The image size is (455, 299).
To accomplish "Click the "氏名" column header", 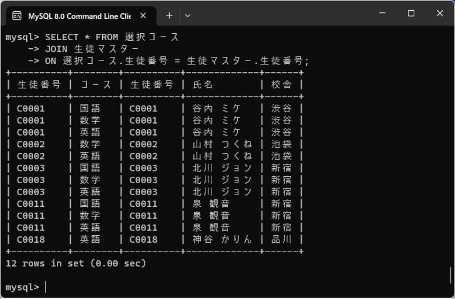I will pos(203,85).
